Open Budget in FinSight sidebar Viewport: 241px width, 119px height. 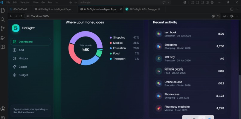(x=31, y=75)
